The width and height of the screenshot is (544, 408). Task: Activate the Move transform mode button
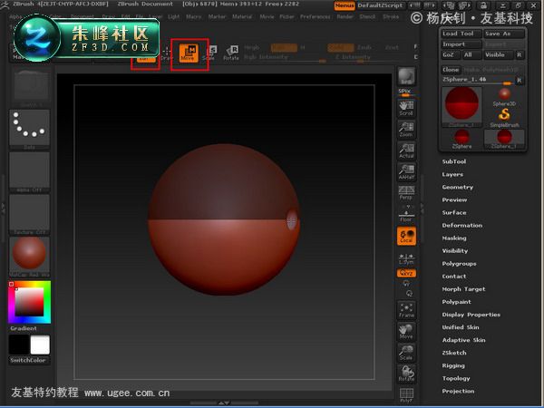[189, 53]
